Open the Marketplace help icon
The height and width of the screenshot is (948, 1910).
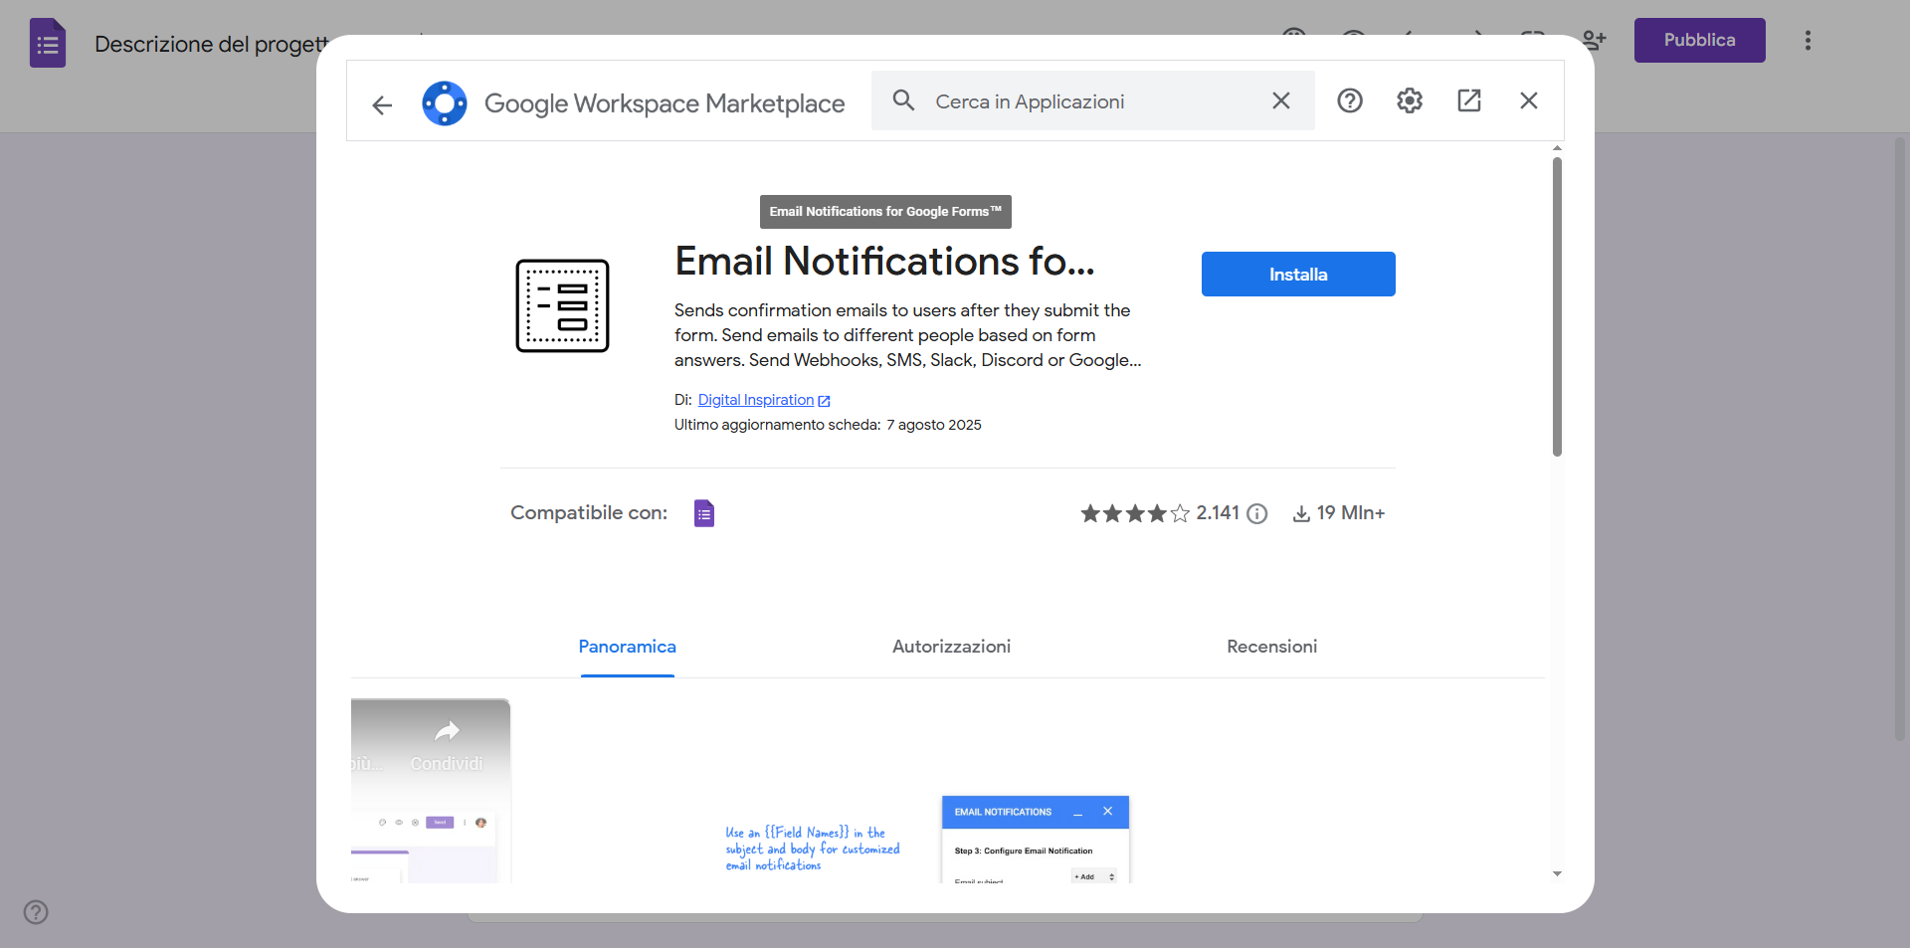coord(1349,100)
